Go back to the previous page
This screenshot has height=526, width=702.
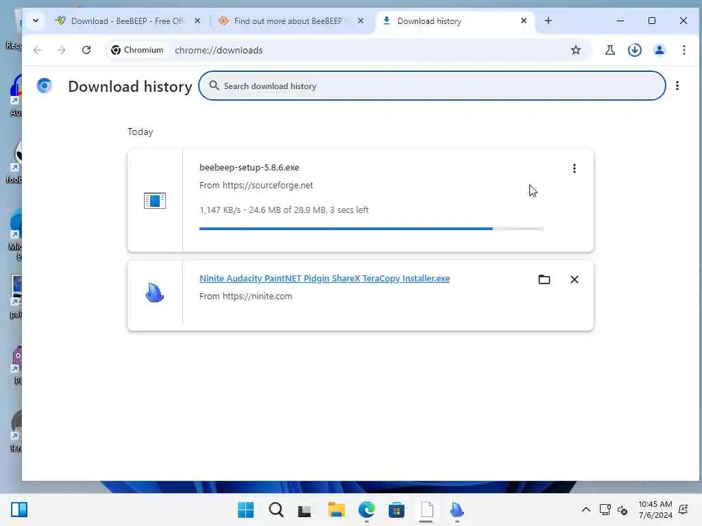point(37,50)
